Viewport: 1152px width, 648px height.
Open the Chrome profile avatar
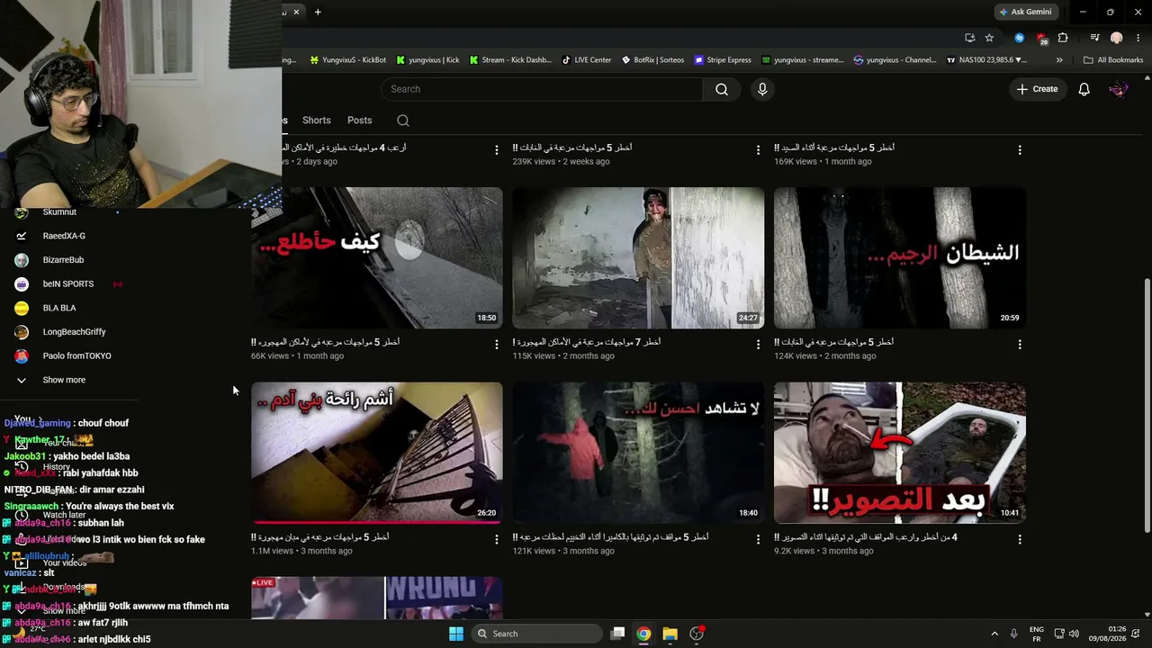click(1117, 38)
